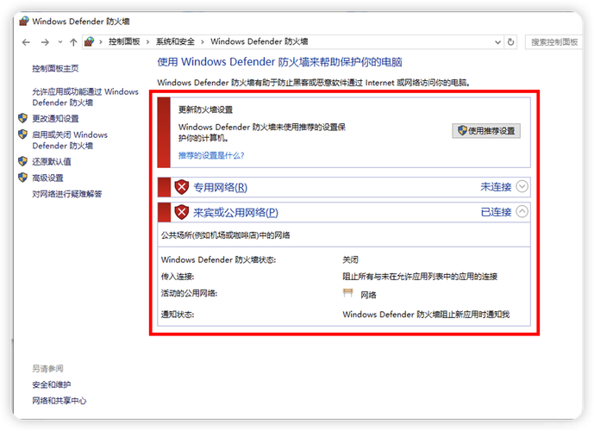The height and width of the screenshot is (431, 594).
Task: Click the refresh button beside address bar
Action: pyautogui.click(x=510, y=41)
